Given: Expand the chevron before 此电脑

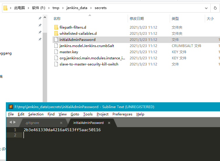Looking at the screenshot, I should point(11,8).
